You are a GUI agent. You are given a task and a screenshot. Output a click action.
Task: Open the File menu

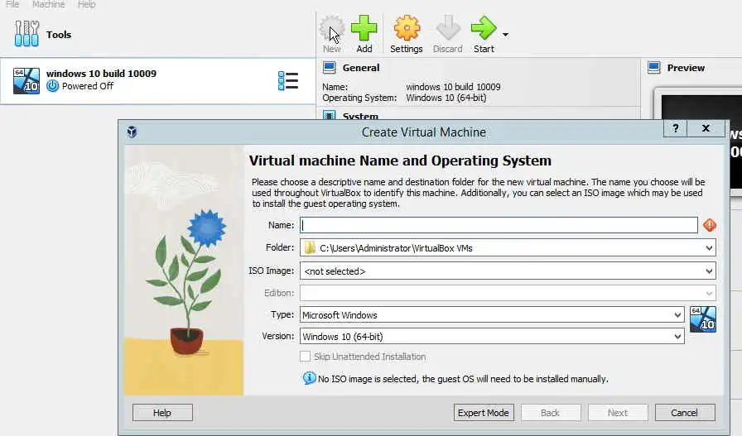[12, 4]
